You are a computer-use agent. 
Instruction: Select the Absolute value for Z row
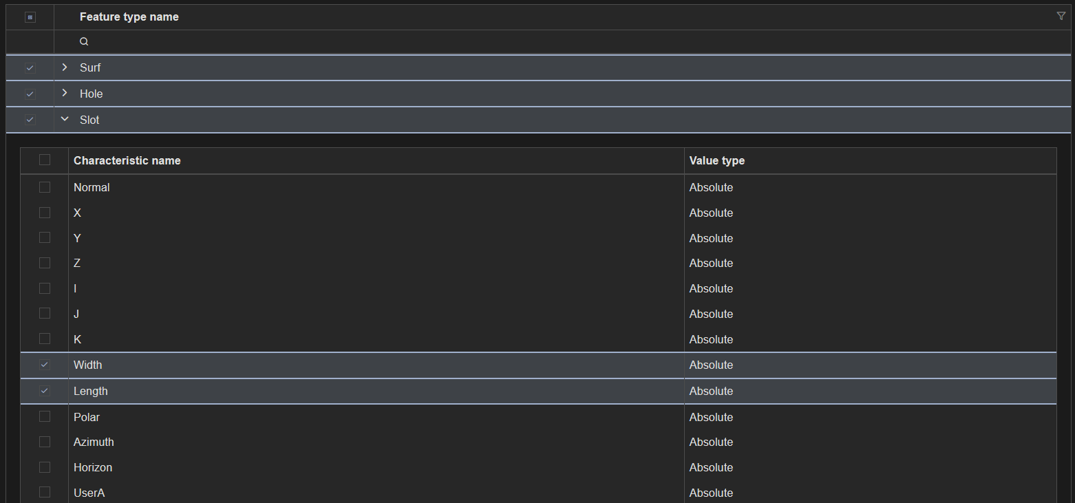click(x=711, y=263)
